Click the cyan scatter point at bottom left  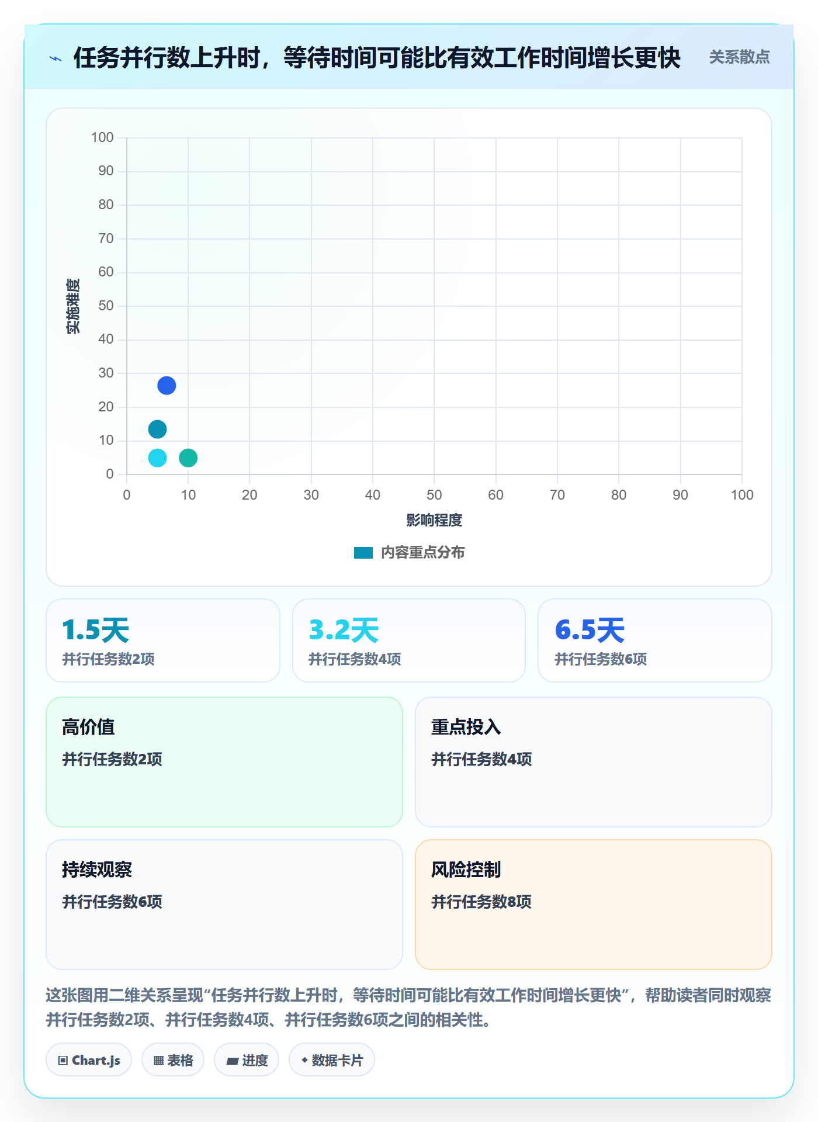pos(157,458)
